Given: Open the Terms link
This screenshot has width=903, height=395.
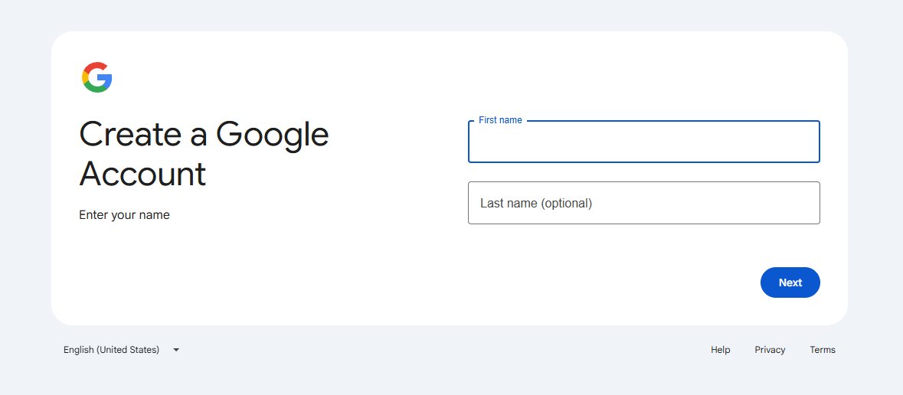Looking at the screenshot, I should pyautogui.click(x=823, y=350).
